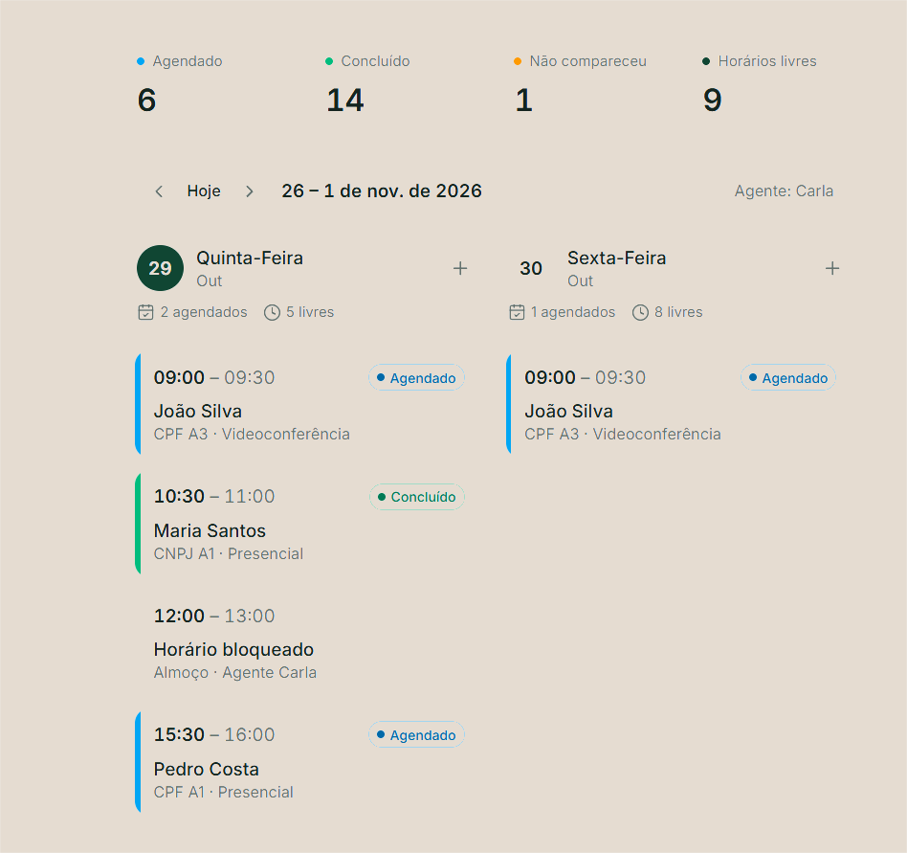Select the day 29 circle
Viewport: 907px width, 853px height.
pyautogui.click(x=160, y=268)
